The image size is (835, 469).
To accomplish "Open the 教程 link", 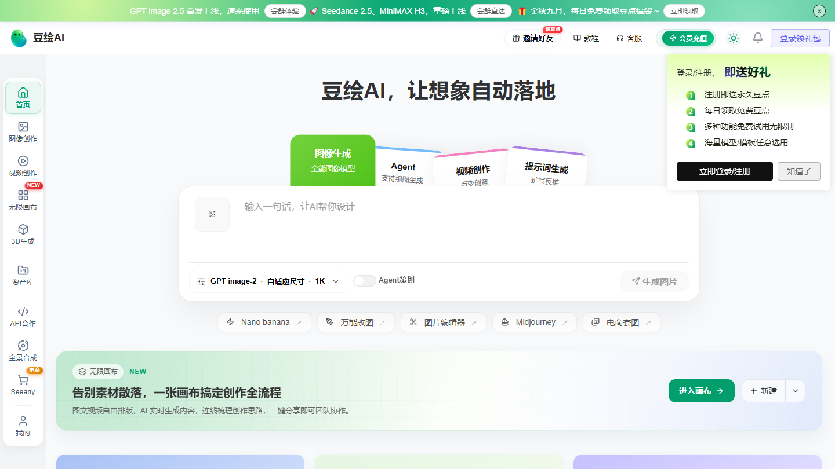I will pos(586,38).
